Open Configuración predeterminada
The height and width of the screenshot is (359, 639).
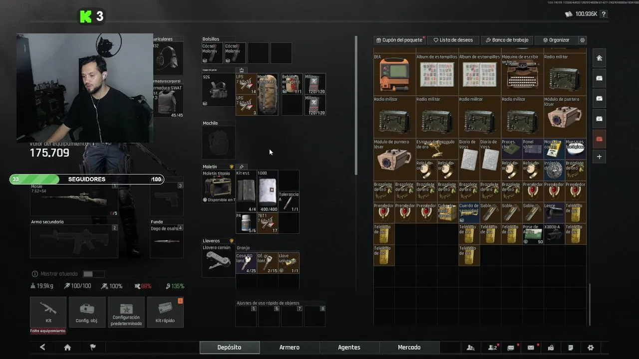[x=126, y=312]
